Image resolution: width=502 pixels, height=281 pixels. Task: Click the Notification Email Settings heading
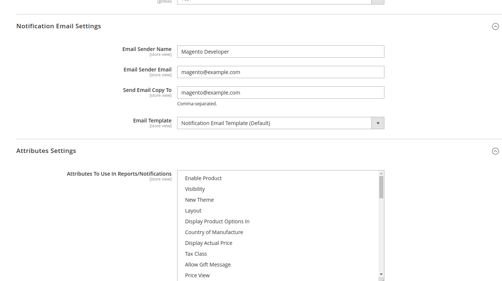(x=59, y=26)
